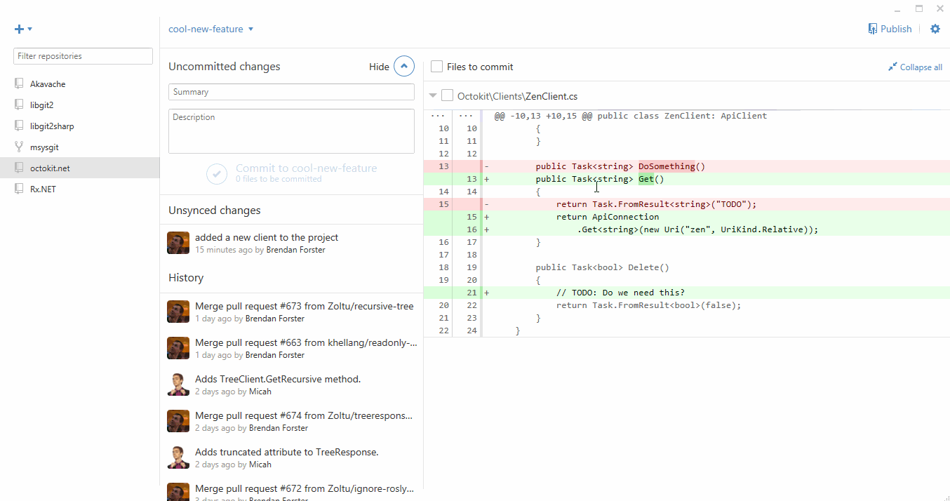Hide uncommitted changes with circle chevron toggle
The height and width of the screenshot is (501, 950).
(404, 67)
